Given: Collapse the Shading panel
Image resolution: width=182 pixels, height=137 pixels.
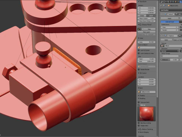Looking at the screenshot, I should [138, 99].
